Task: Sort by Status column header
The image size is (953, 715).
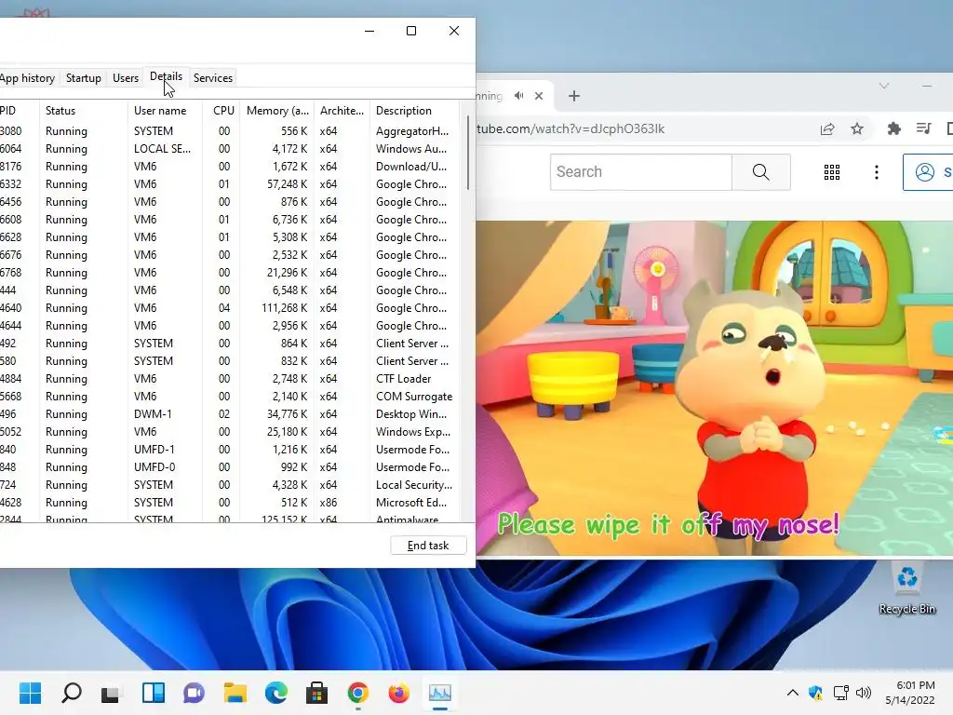Action: click(83, 111)
